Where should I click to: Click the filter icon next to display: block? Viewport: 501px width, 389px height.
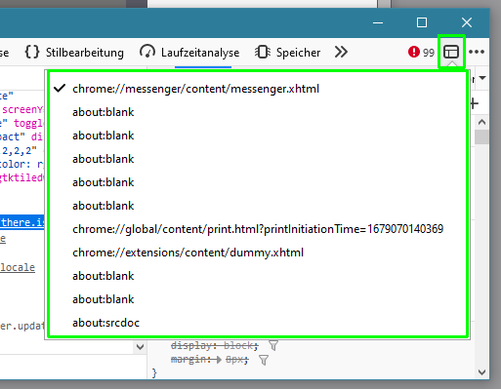[x=273, y=345]
